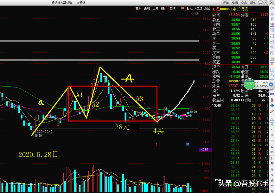
Task: Click the 现价 current price value
Action: [x=235, y=67]
